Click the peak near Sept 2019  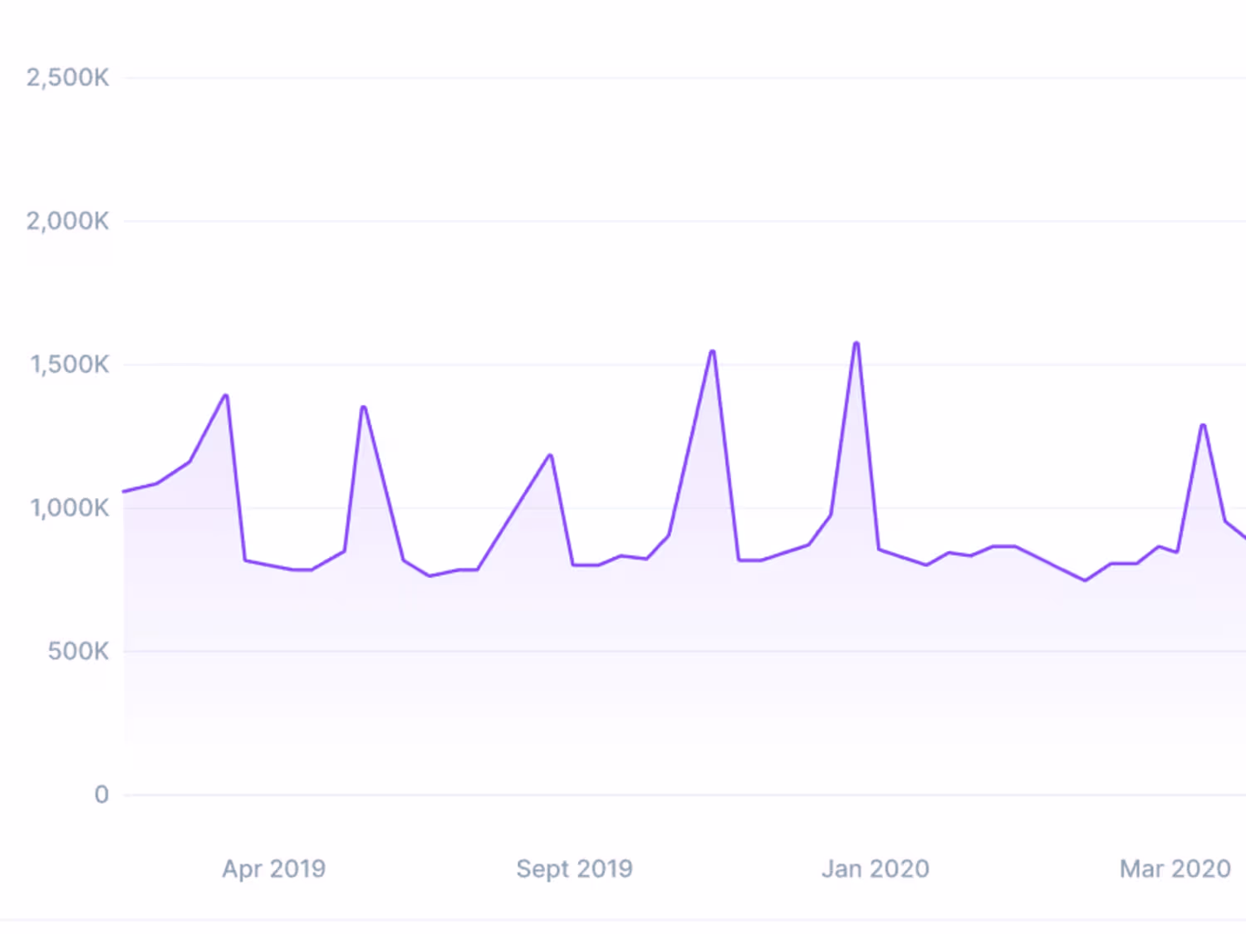550,456
